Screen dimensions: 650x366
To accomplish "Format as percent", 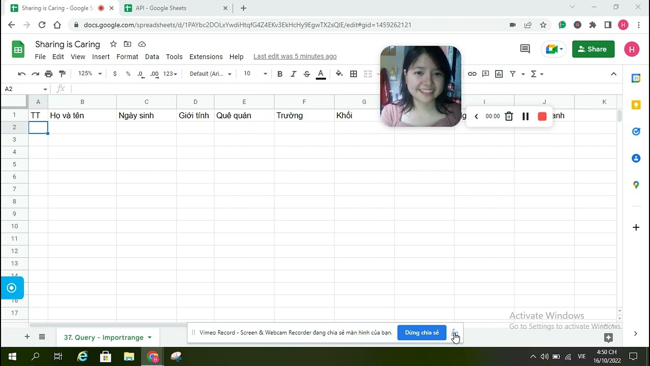I will (128, 74).
